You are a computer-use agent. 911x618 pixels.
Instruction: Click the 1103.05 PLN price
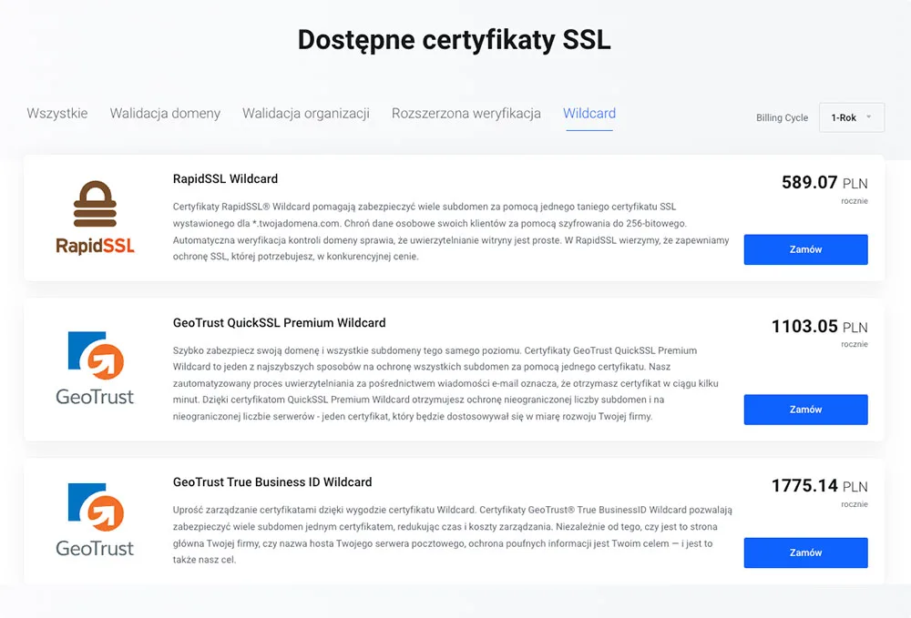click(819, 327)
